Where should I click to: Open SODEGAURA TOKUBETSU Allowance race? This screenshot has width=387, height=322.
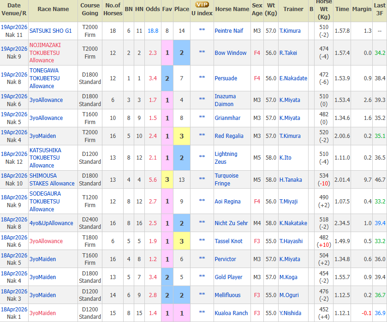pyautogui.click(x=45, y=201)
